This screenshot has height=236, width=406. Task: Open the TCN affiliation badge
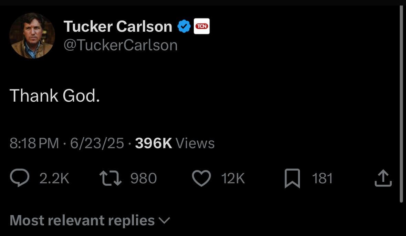pyautogui.click(x=202, y=27)
